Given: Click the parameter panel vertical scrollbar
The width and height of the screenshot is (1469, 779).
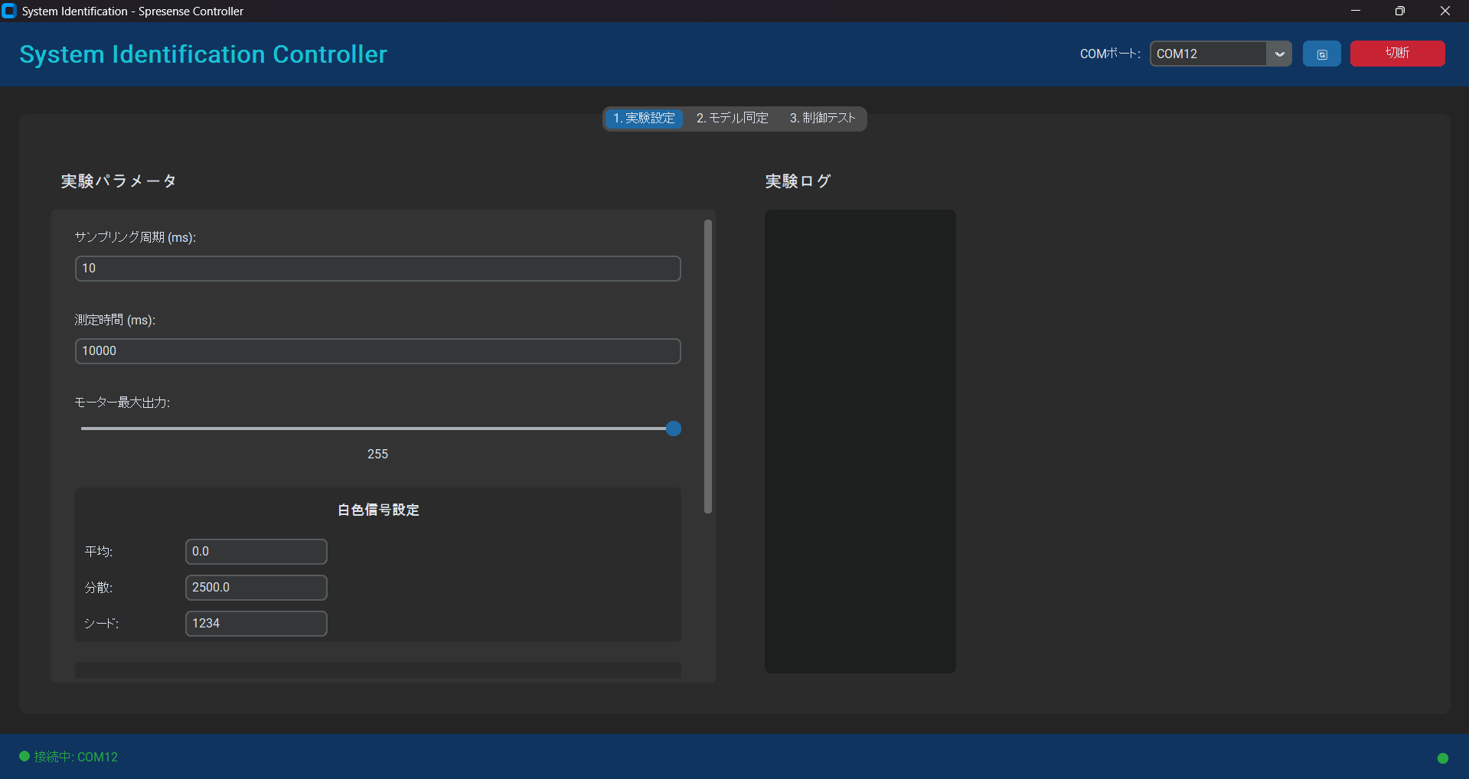Looking at the screenshot, I should [708, 367].
